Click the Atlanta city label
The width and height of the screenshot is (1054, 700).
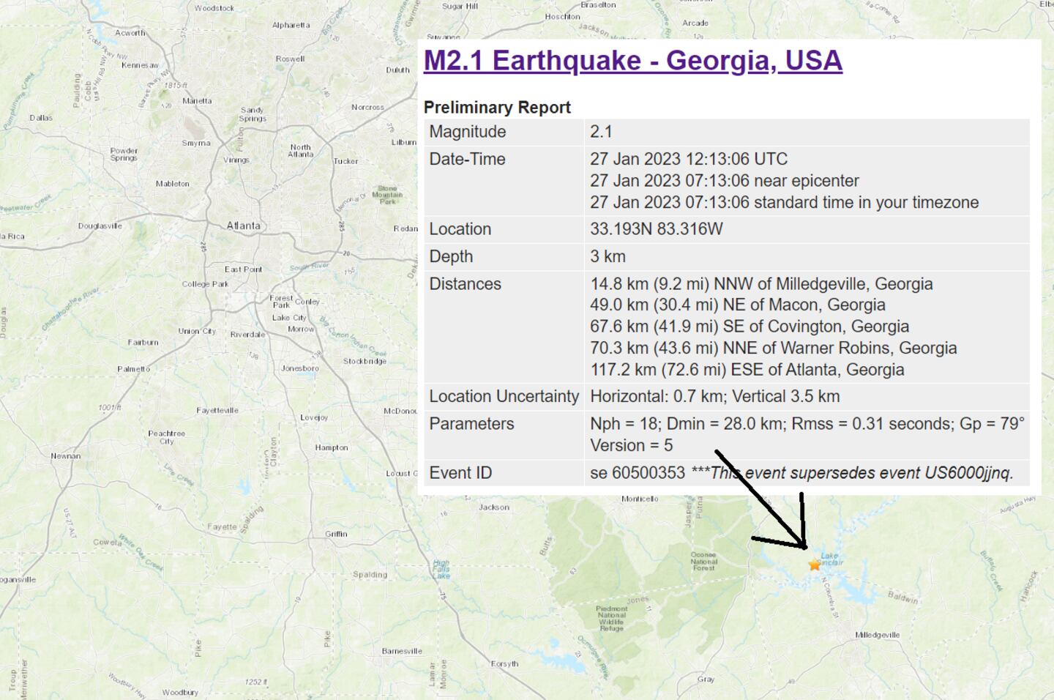[x=243, y=226]
